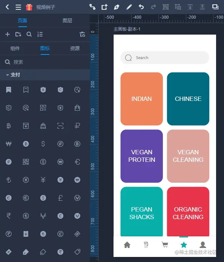Select the shopping bag with handle icon

coord(77,108)
